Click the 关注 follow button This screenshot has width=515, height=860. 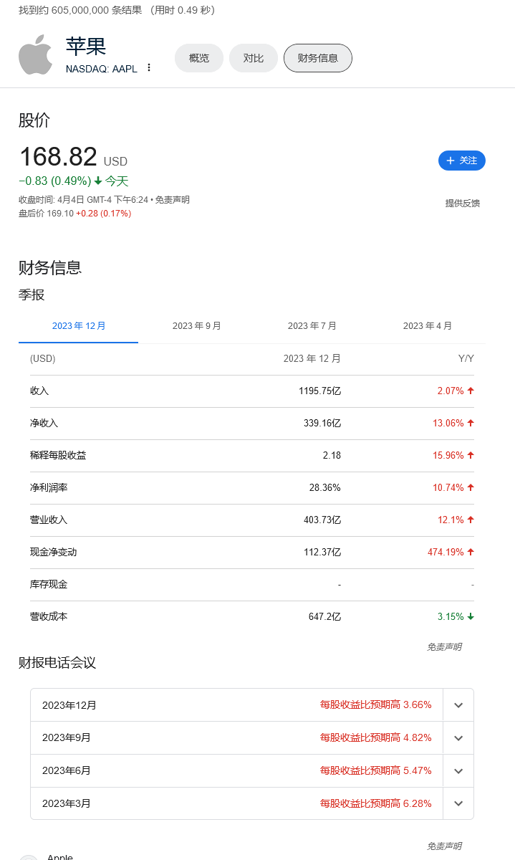pos(461,161)
